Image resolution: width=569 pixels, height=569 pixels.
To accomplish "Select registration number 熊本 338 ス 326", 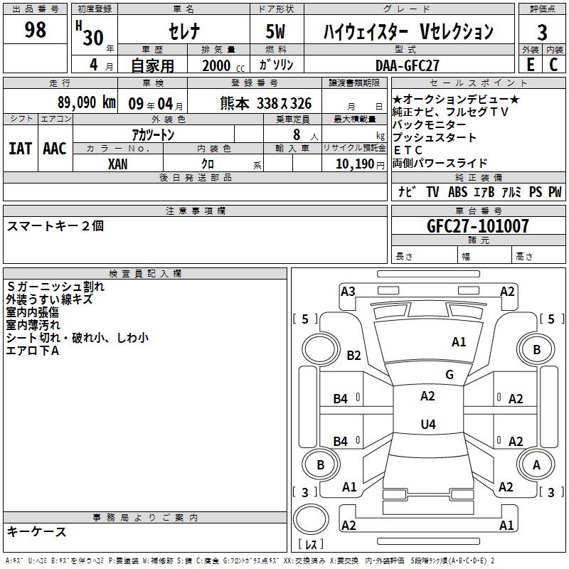I will point(265,103).
